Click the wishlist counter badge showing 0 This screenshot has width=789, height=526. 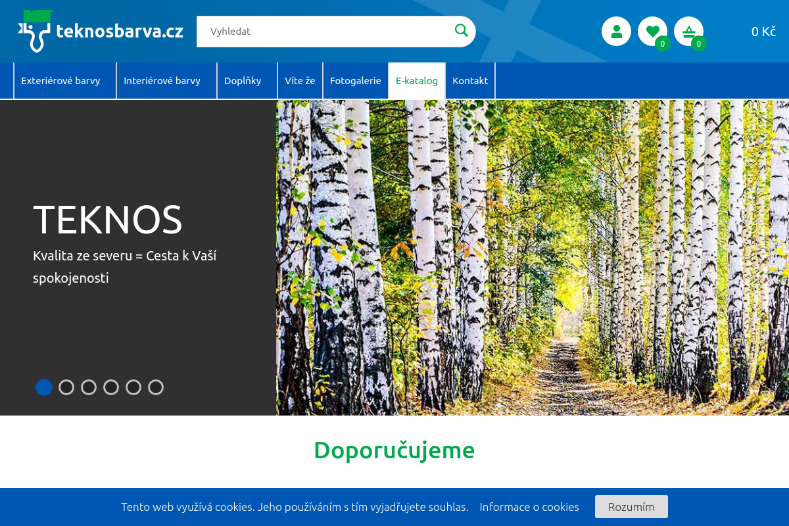pyautogui.click(x=663, y=45)
